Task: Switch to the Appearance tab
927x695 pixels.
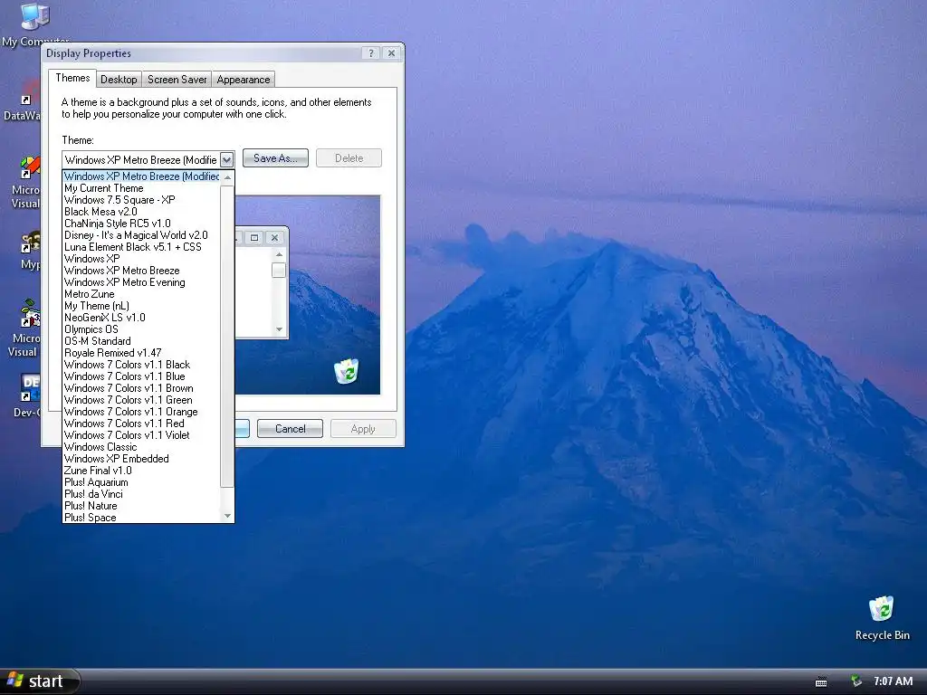Action: [x=243, y=80]
